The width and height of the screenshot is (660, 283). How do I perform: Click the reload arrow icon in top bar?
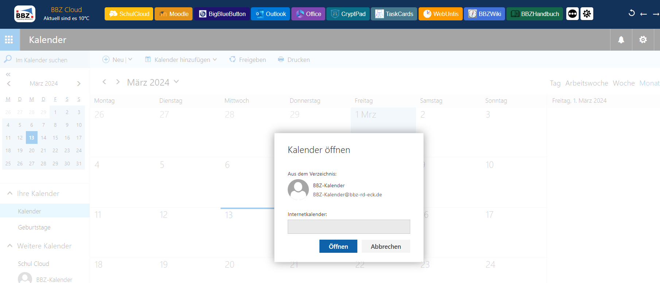tap(632, 13)
